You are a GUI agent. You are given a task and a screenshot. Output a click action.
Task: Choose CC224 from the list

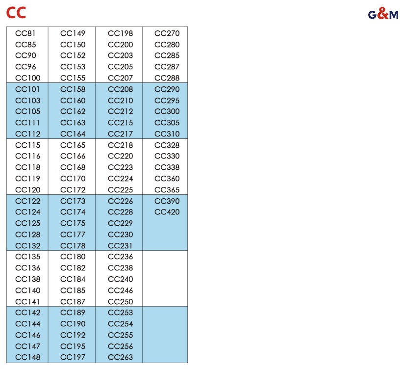click(120, 179)
